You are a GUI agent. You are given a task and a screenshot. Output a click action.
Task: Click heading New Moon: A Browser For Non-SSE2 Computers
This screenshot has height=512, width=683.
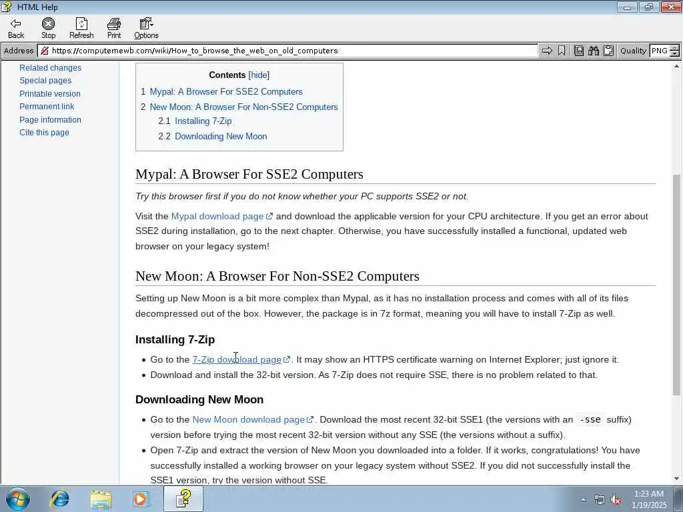(277, 275)
